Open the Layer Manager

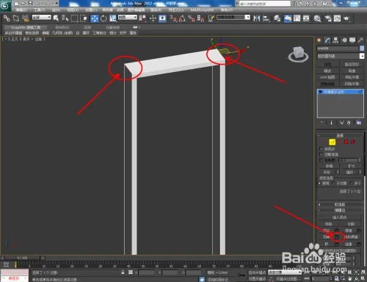pyautogui.click(x=277, y=18)
